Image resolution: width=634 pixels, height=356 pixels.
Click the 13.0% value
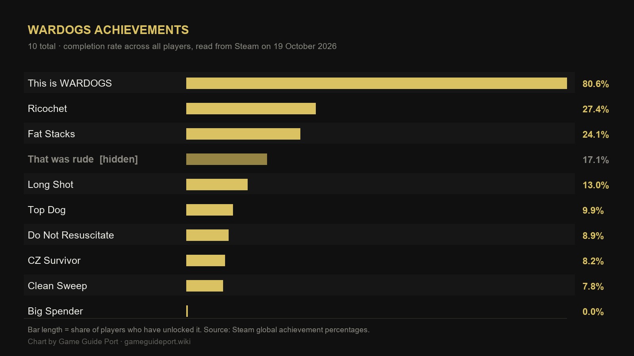596,185
